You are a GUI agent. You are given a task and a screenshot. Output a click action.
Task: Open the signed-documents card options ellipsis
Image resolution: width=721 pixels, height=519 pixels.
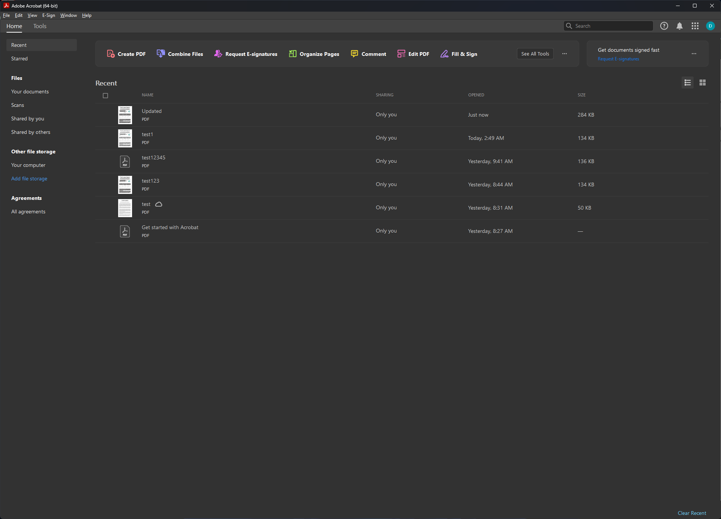point(694,54)
